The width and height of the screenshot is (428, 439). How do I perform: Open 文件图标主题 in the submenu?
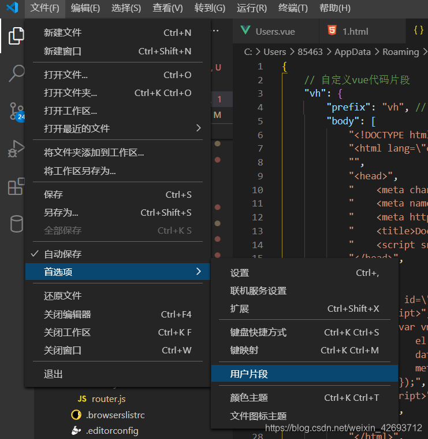pos(304,416)
